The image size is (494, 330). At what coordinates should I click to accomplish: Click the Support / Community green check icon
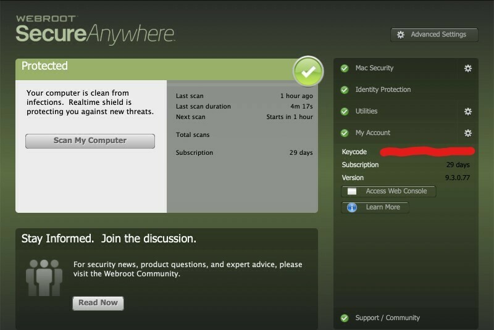(x=345, y=318)
